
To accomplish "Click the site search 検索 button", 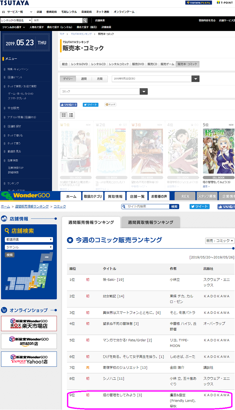I will coord(174,207).
